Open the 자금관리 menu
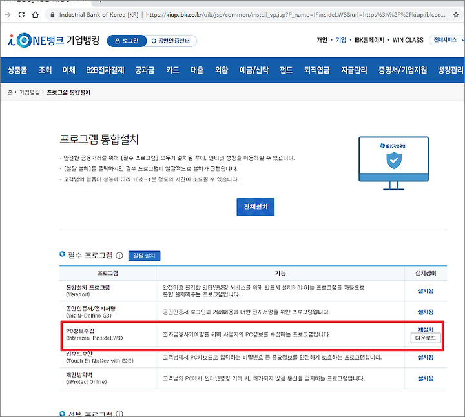 click(x=354, y=70)
